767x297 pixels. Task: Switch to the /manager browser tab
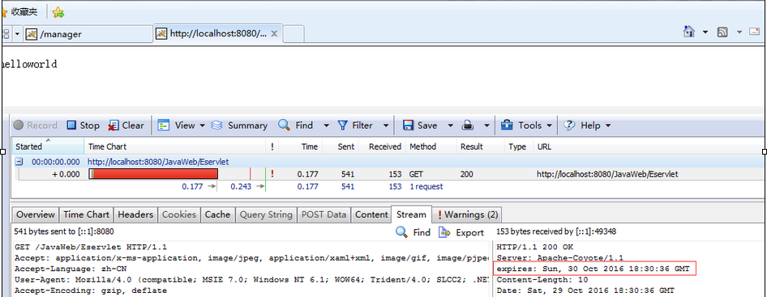(88, 34)
